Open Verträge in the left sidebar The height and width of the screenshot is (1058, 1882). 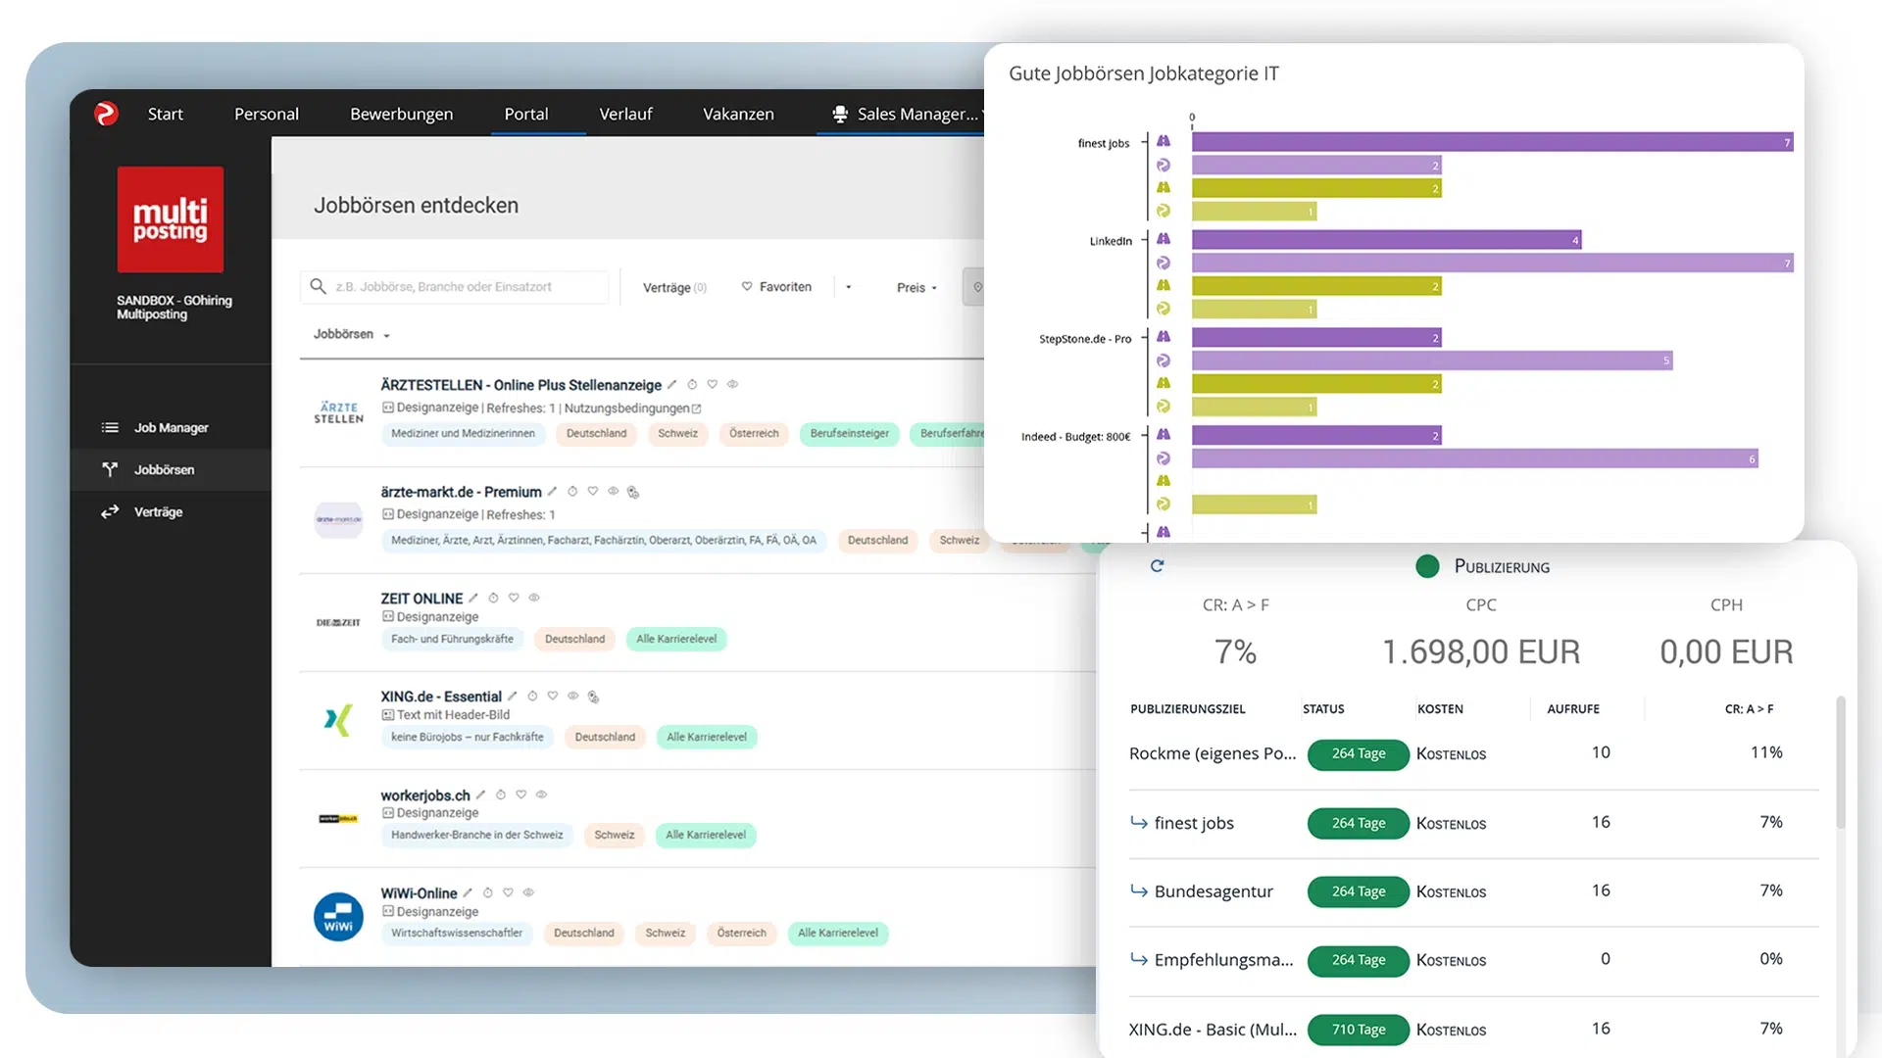[x=158, y=512]
